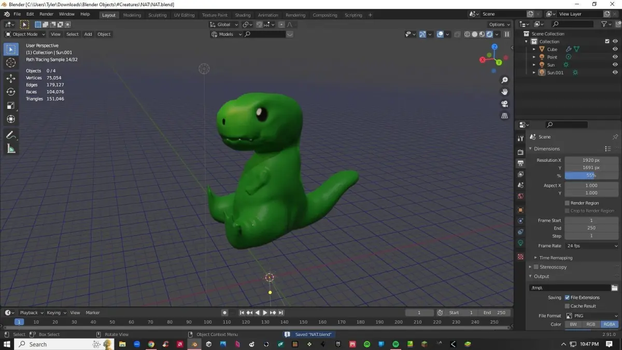
Task: Open the Output properties tab
Action: (520, 163)
